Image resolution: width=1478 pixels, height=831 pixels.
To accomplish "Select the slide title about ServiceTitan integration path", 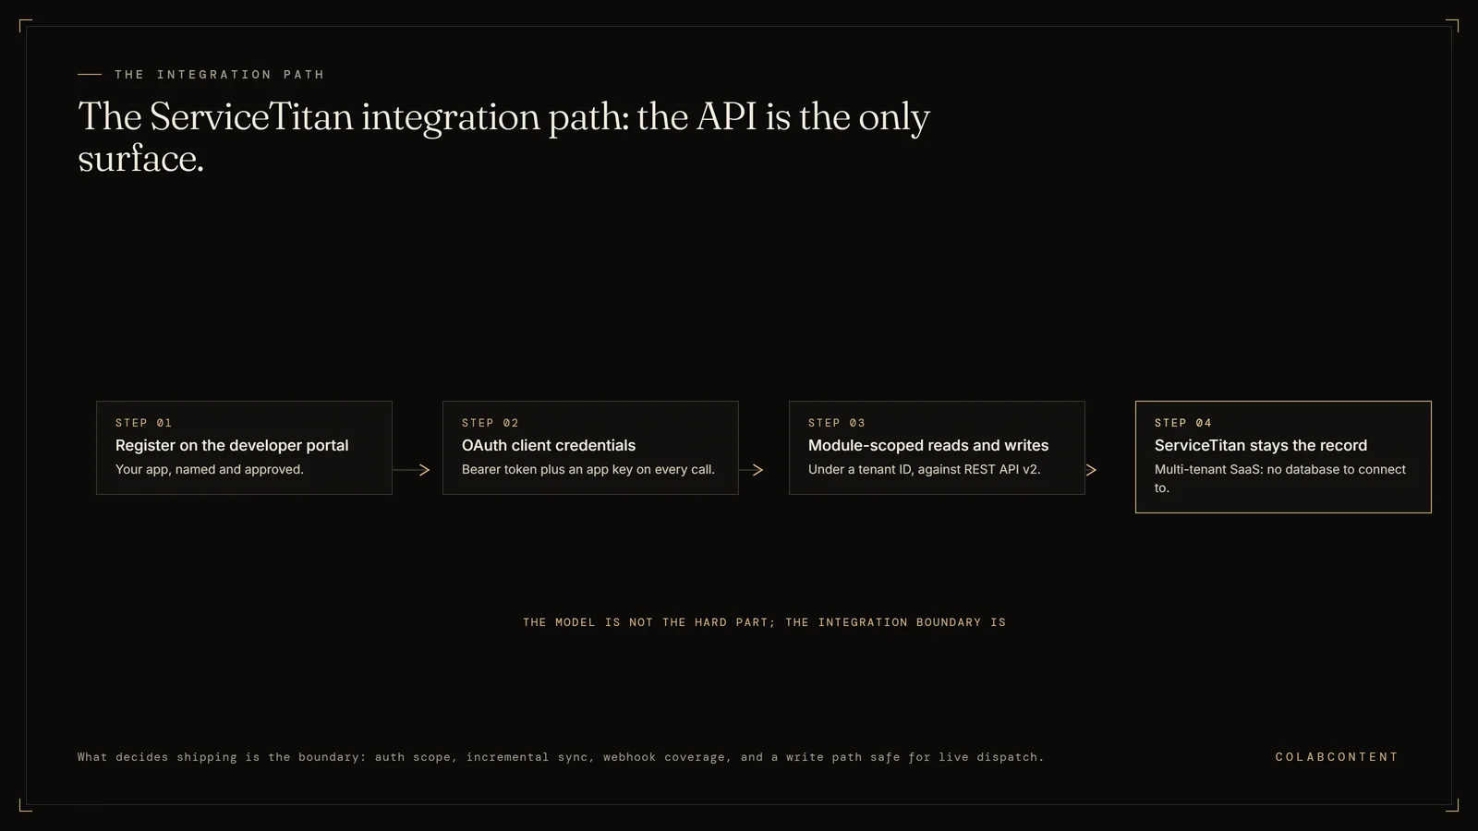I will [503, 138].
